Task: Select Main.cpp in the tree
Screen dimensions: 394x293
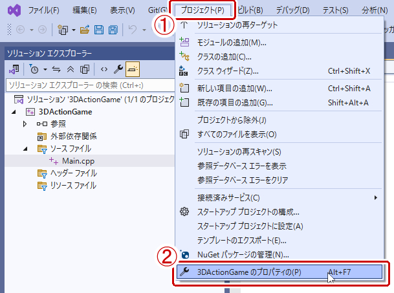Action: tap(90, 161)
